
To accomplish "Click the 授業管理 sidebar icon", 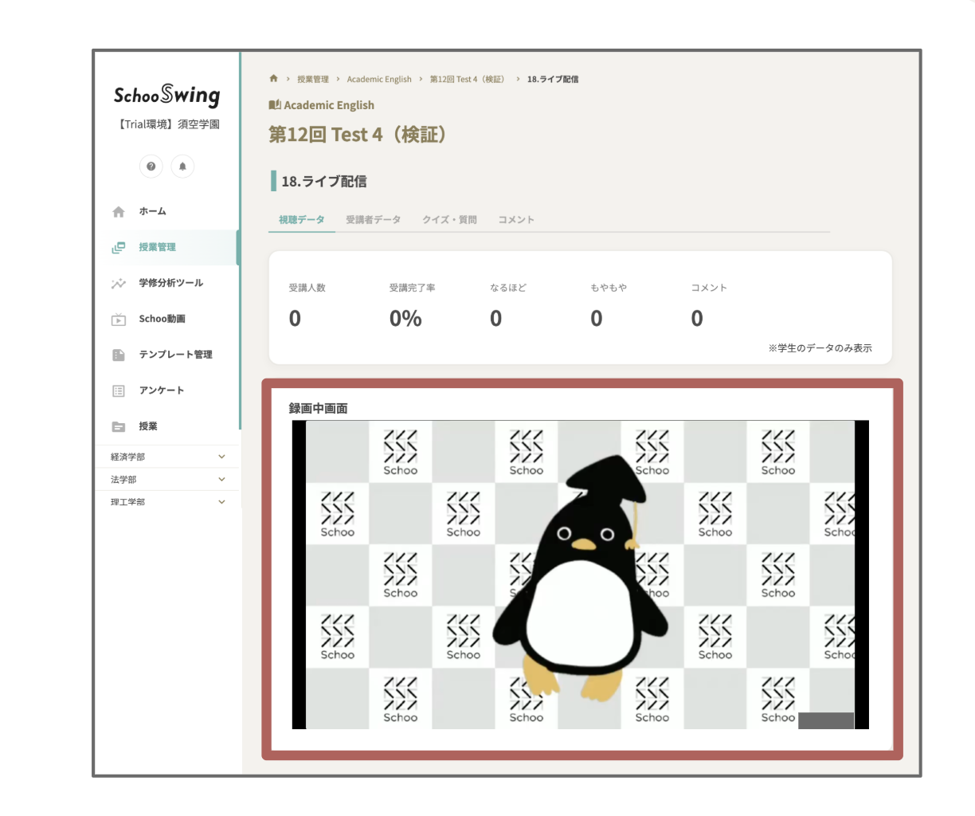I will pyautogui.click(x=119, y=248).
